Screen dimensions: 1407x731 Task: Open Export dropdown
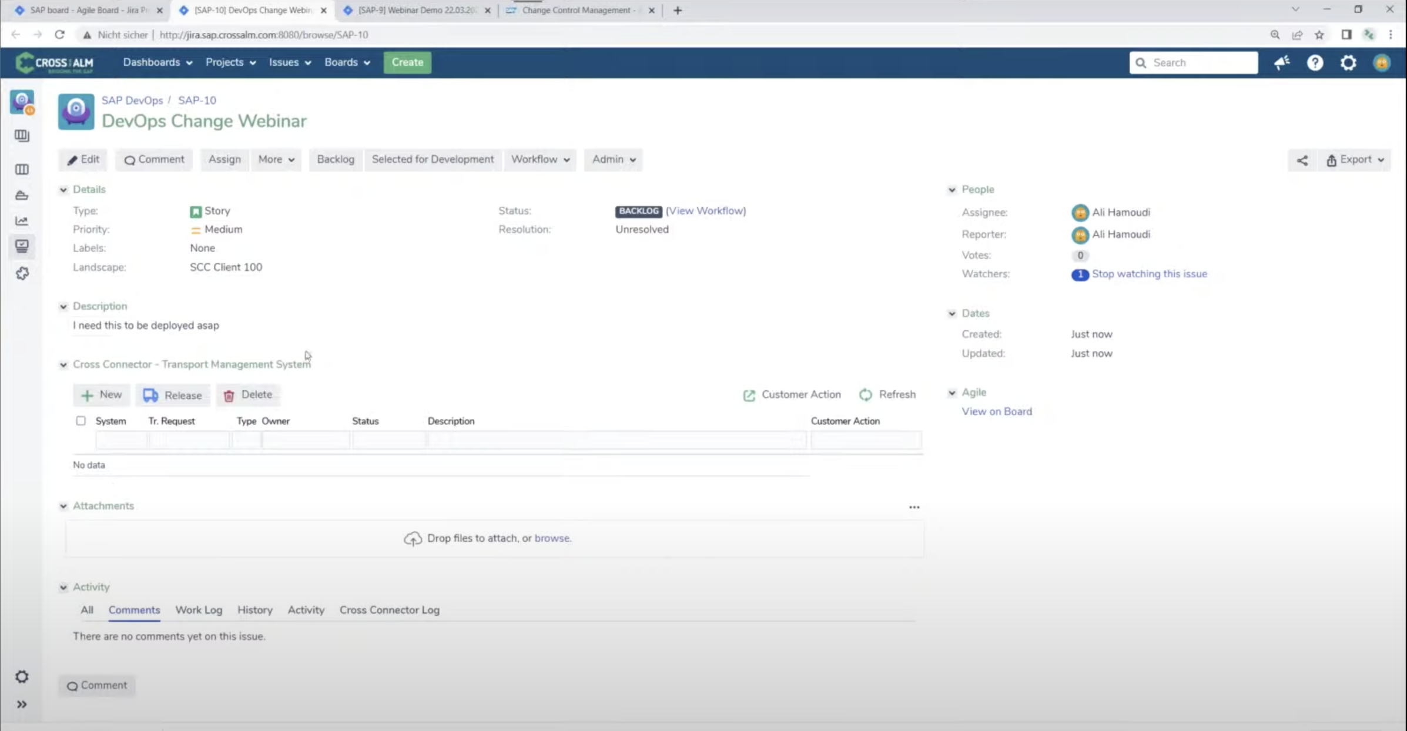(1355, 160)
